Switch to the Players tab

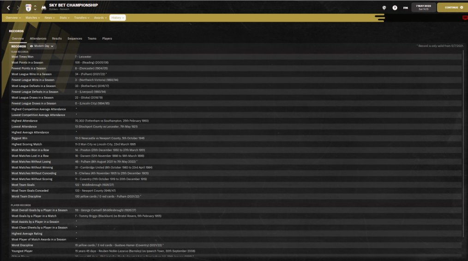pos(107,39)
